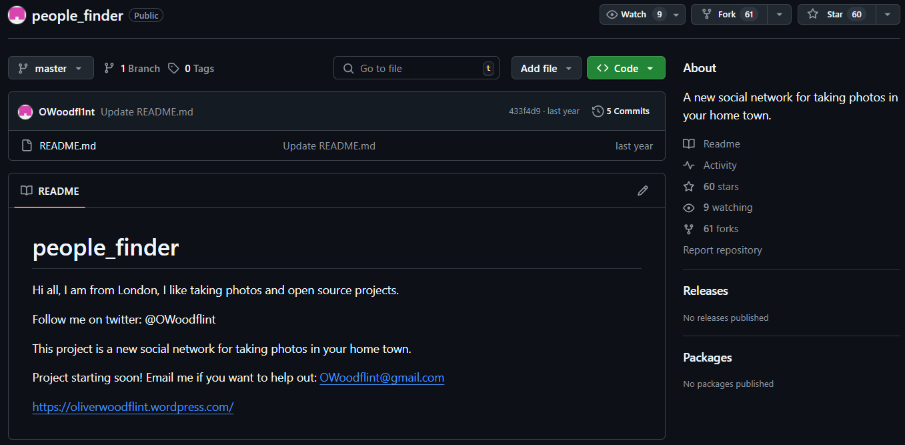This screenshot has height=445, width=905.
Task: Expand the green Code dropdown
Action: pos(626,68)
